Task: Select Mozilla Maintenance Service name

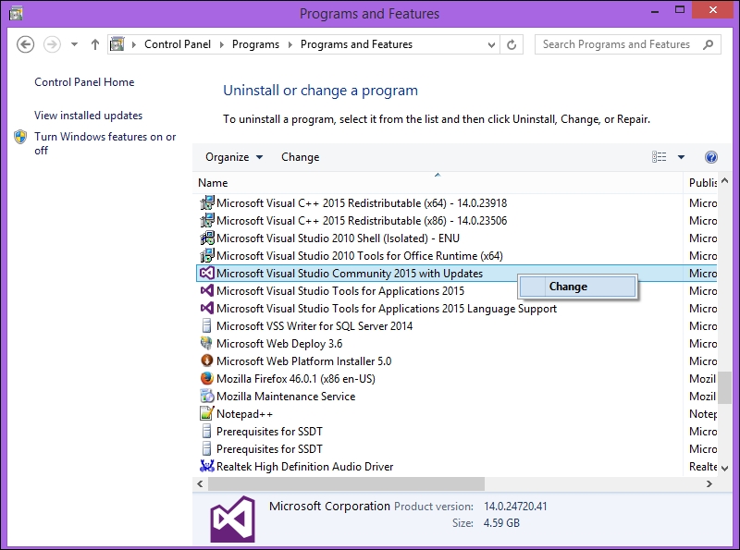Action: [x=286, y=397]
